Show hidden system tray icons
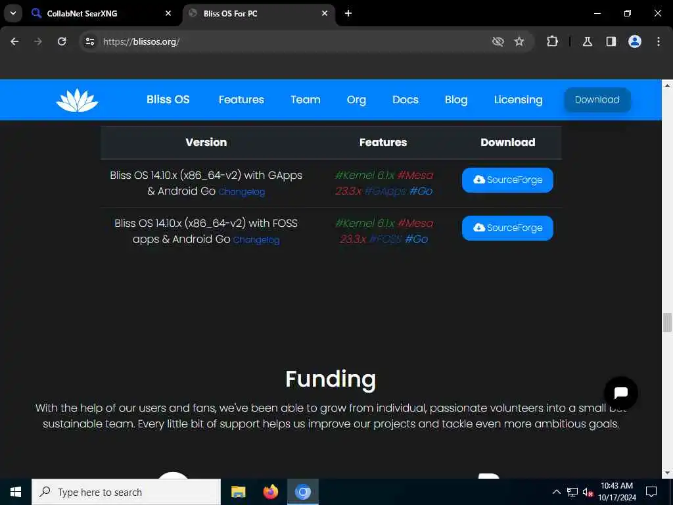This screenshot has height=505, width=673. 556,492
